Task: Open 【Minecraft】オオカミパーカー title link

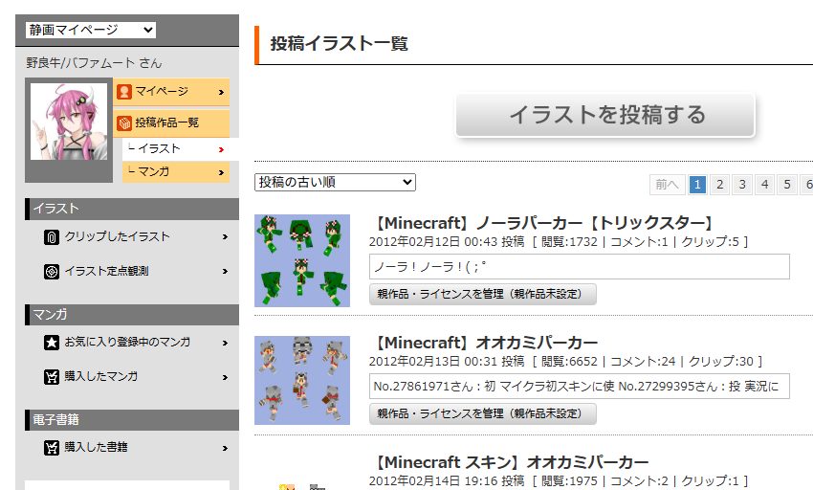Action: (x=484, y=344)
